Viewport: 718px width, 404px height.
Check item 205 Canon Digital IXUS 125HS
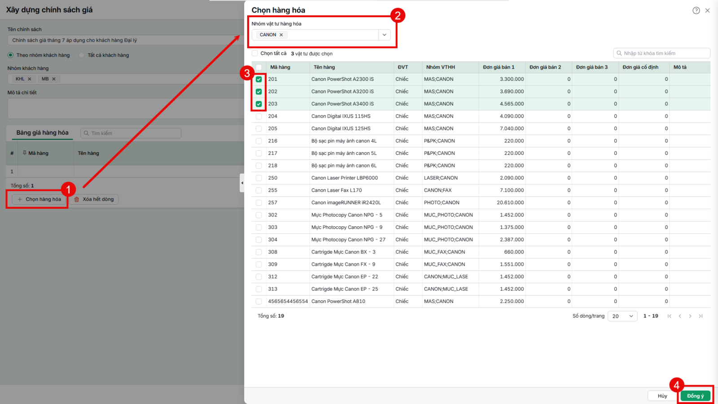click(x=259, y=129)
